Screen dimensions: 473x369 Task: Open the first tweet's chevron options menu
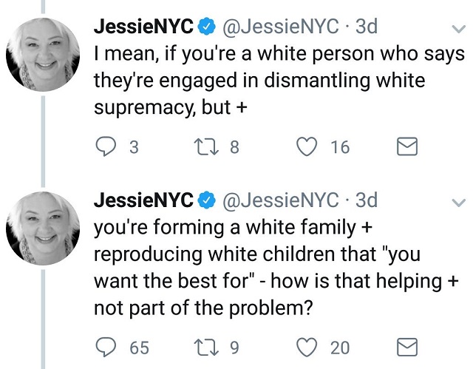pyautogui.click(x=458, y=29)
